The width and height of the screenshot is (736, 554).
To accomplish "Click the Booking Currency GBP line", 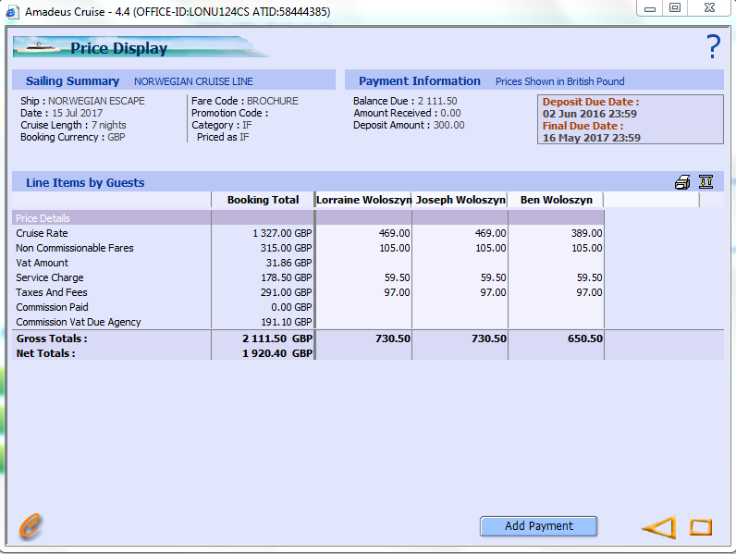I will [x=73, y=137].
